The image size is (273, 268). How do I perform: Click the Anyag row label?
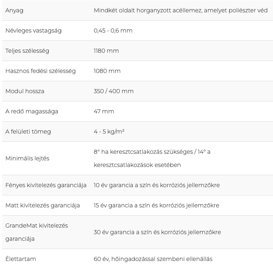(x=14, y=10)
